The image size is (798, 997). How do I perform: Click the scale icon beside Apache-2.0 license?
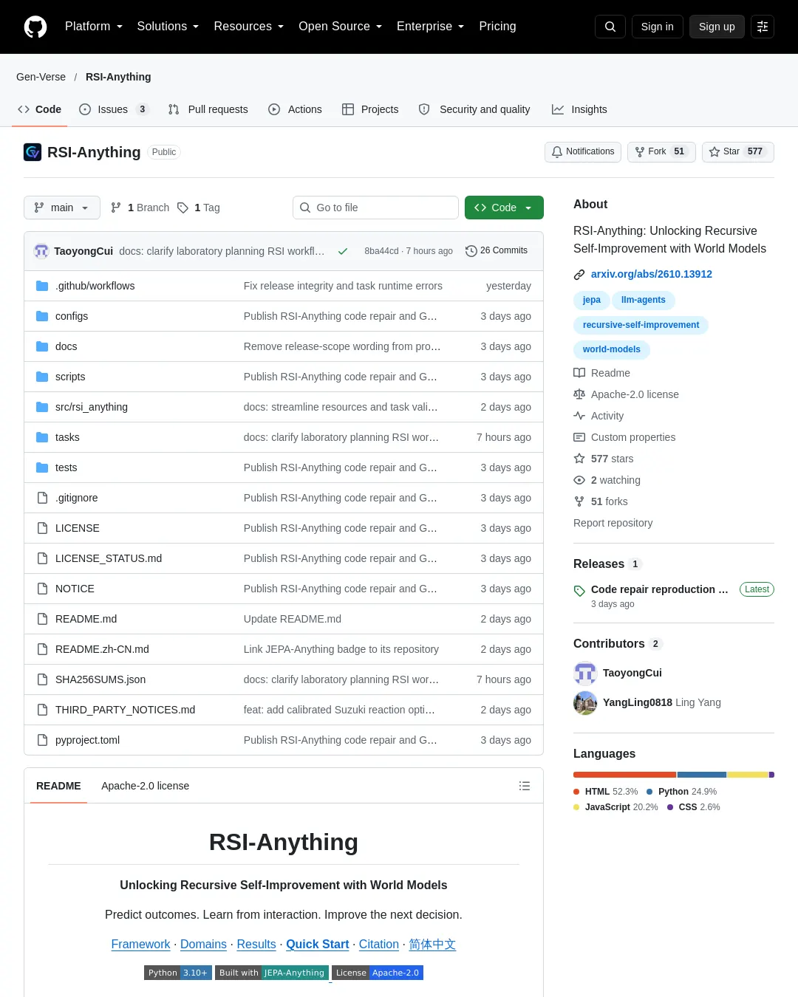pos(579,394)
